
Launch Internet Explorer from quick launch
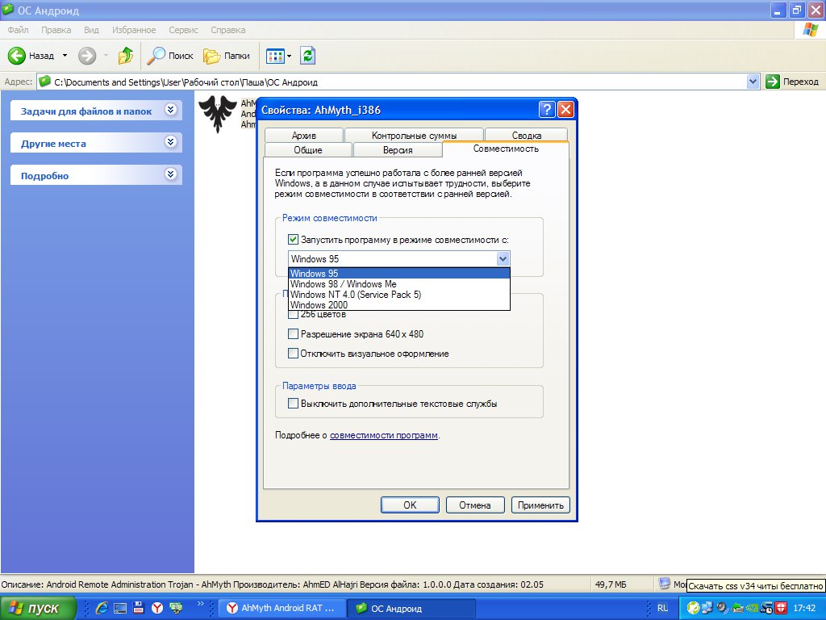102,608
